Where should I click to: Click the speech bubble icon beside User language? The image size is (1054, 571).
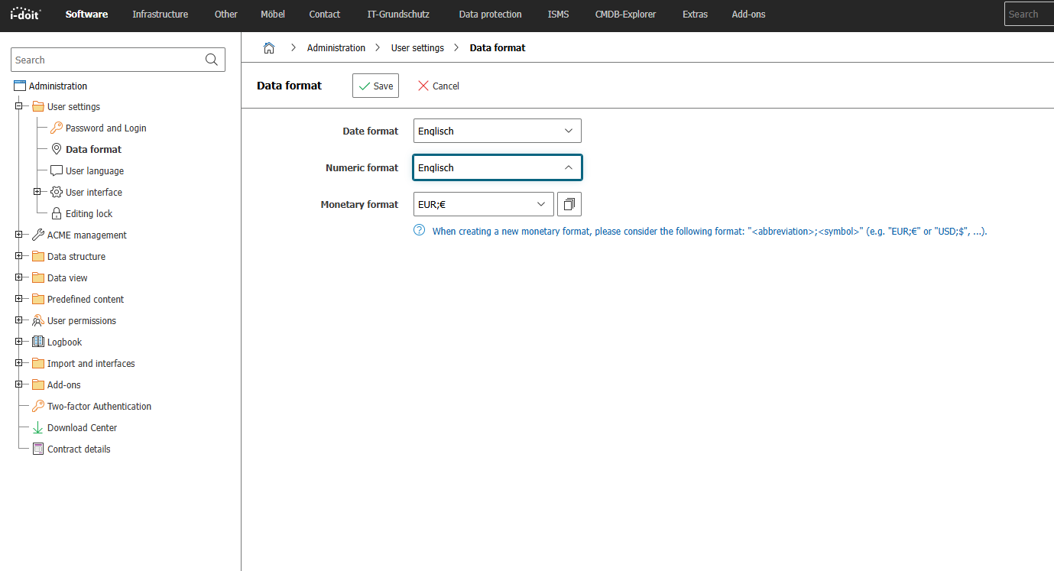point(57,171)
